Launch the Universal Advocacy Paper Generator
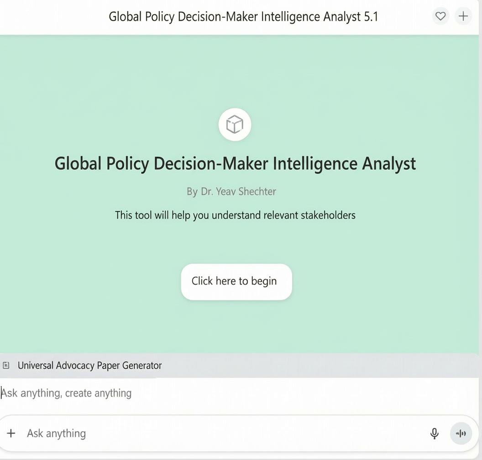482x460 pixels. click(x=89, y=365)
